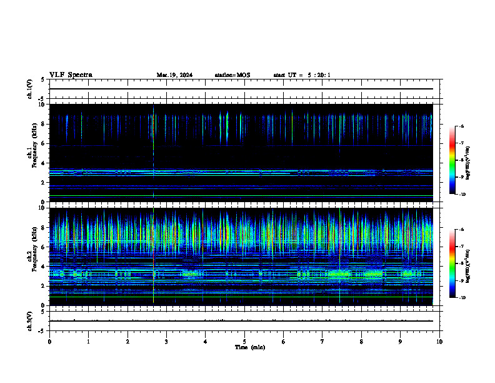Click the "station=MOS" header label
The image size is (495, 383).
pyautogui.click(x=232, y=75)
